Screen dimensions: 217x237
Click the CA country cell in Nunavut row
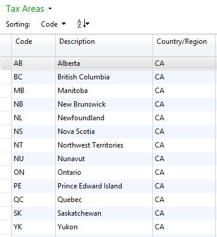[x=184, y=159]
